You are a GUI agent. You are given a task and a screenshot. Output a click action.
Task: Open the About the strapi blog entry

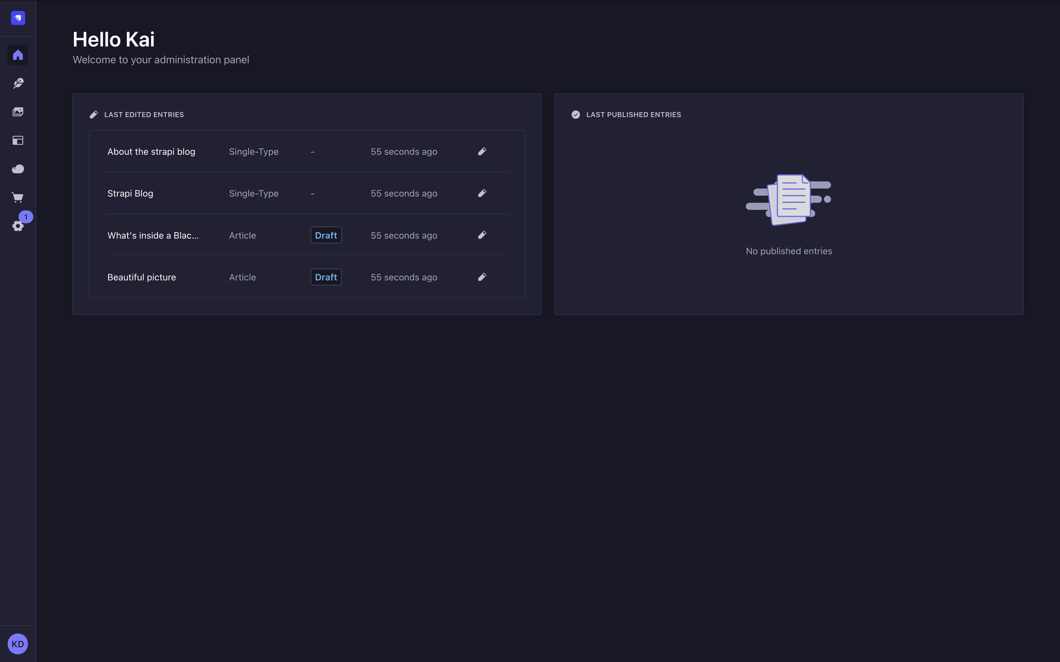click(x=151, y=152)
